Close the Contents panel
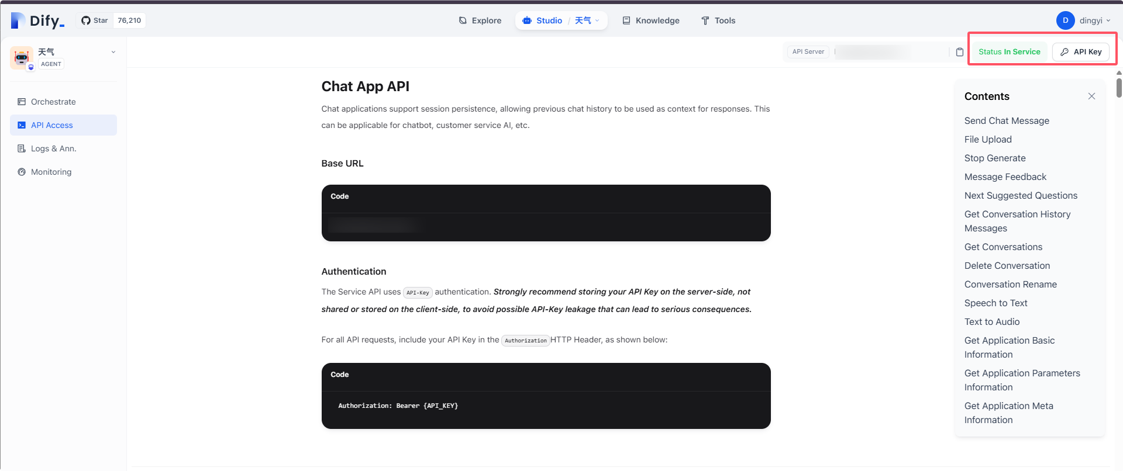The width and height of the screenshot is (1123, 471). (1091, 96)
